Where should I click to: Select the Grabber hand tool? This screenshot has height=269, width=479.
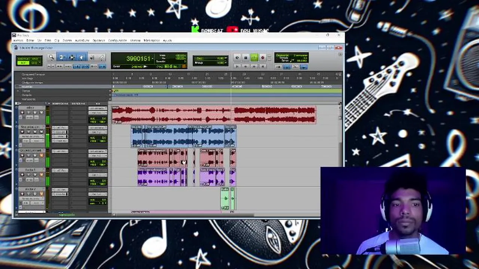[82, 57]
